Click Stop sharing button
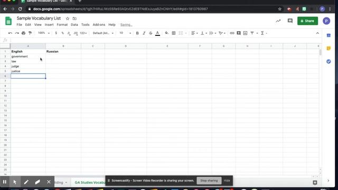This screenshot has height=190, width=338. tap(209, 180)
